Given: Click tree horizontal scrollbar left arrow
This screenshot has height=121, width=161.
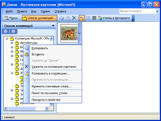Looking at the screenshot, I should [x=6, y=108].
